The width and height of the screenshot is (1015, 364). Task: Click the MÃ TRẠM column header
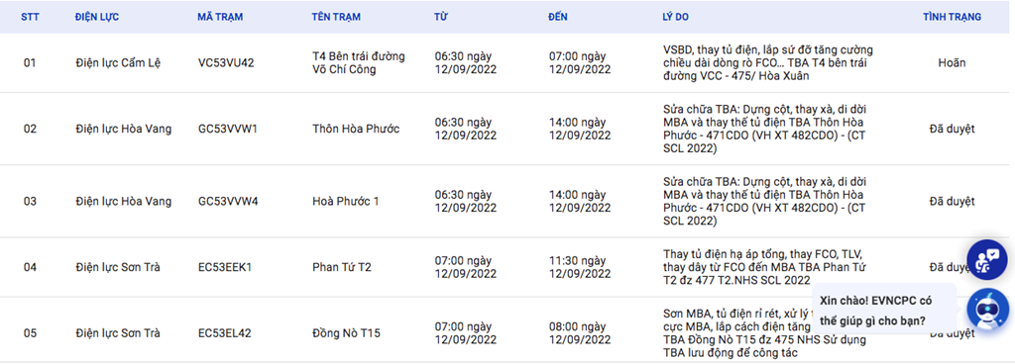click(220, 17)
